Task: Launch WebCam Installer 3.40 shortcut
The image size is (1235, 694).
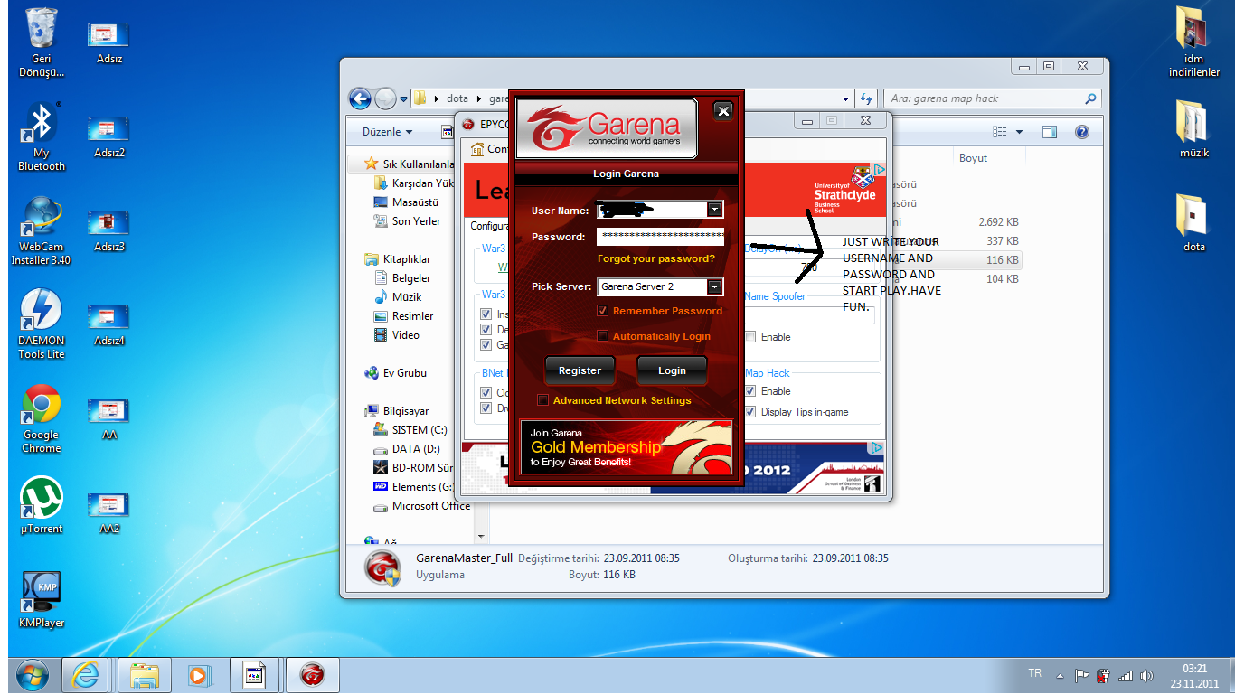Action: pos(41,230)
